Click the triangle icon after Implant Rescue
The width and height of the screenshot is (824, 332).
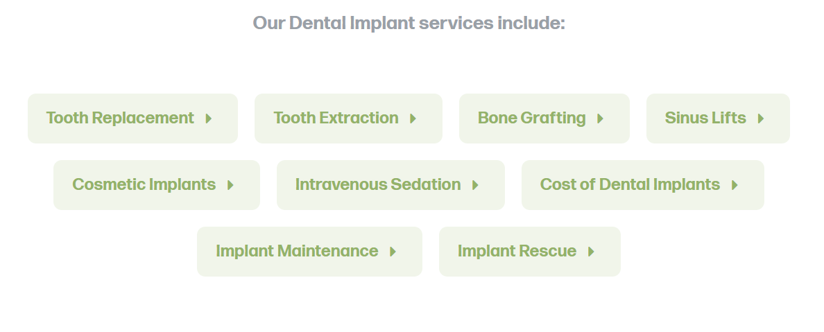pyautogui.click(x=591, y=252)
